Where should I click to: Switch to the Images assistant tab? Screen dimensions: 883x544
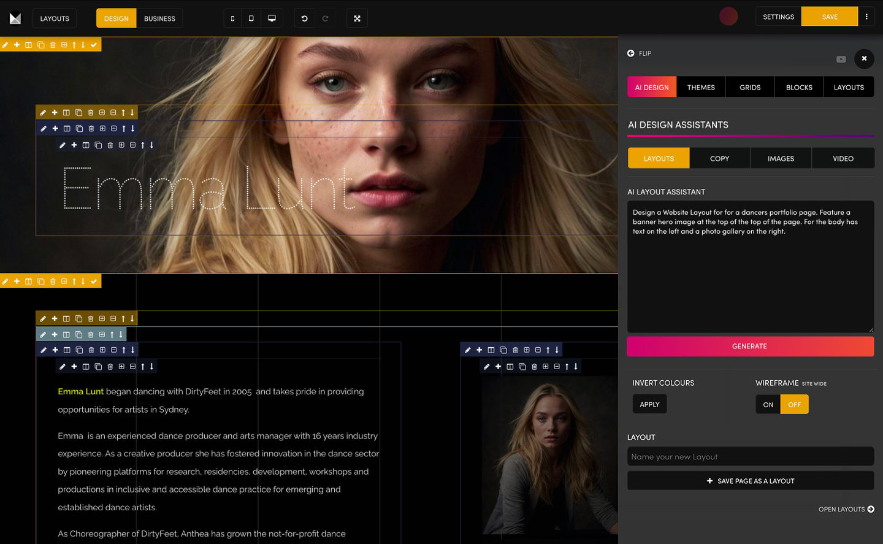point(781,158)
